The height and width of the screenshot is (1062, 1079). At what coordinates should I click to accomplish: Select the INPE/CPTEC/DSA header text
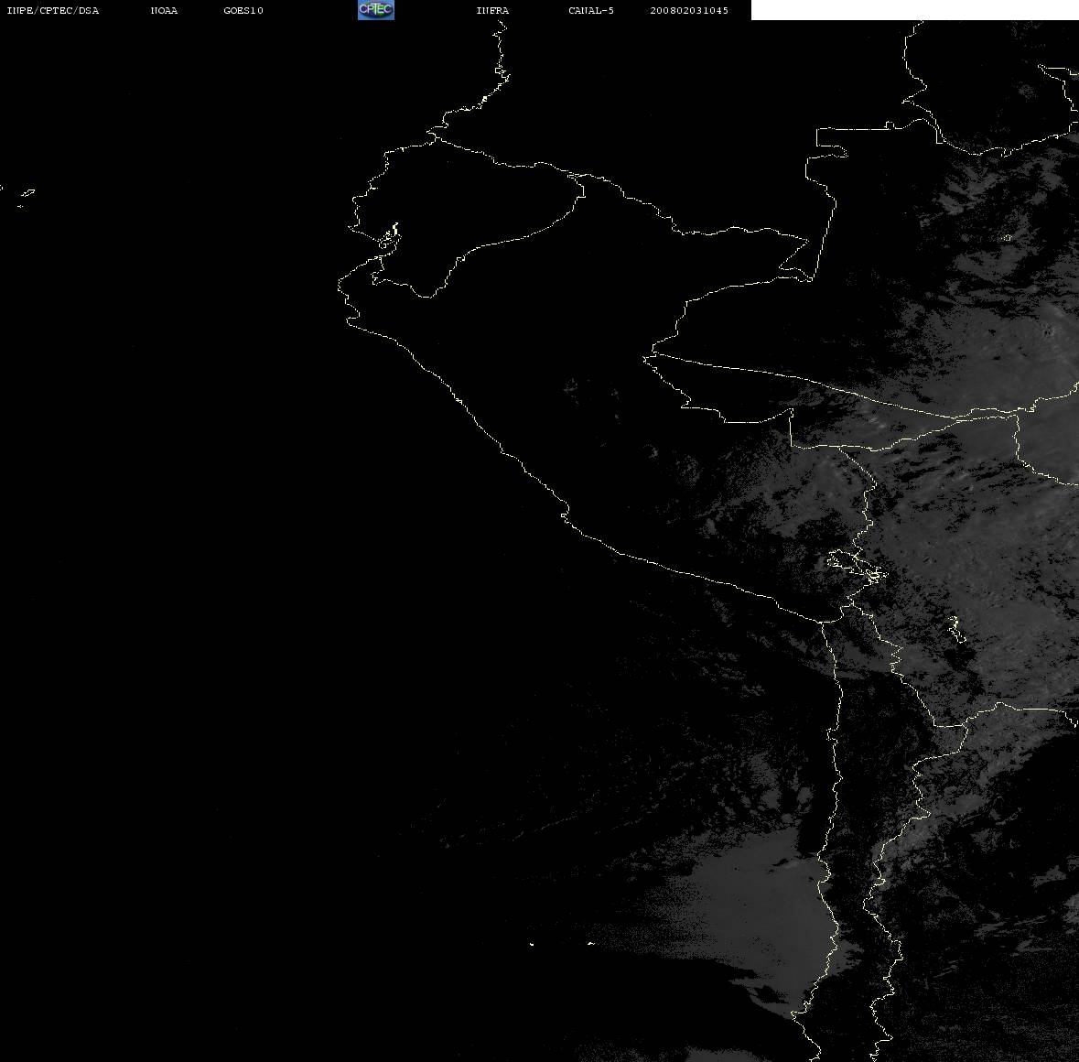click(53, 10)
